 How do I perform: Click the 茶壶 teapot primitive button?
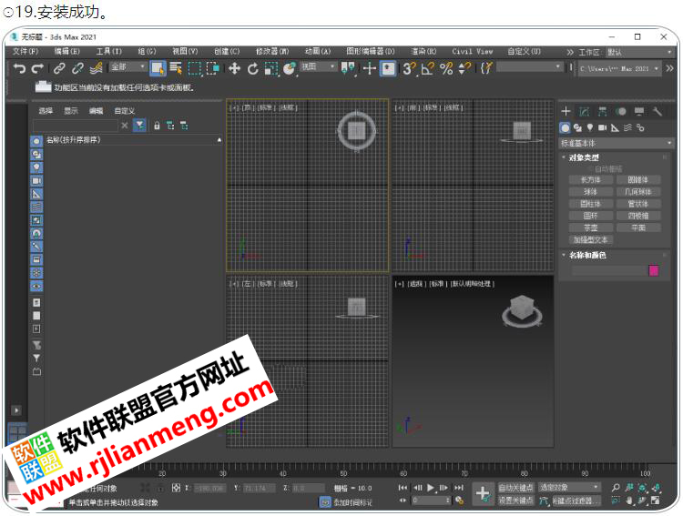590,228
